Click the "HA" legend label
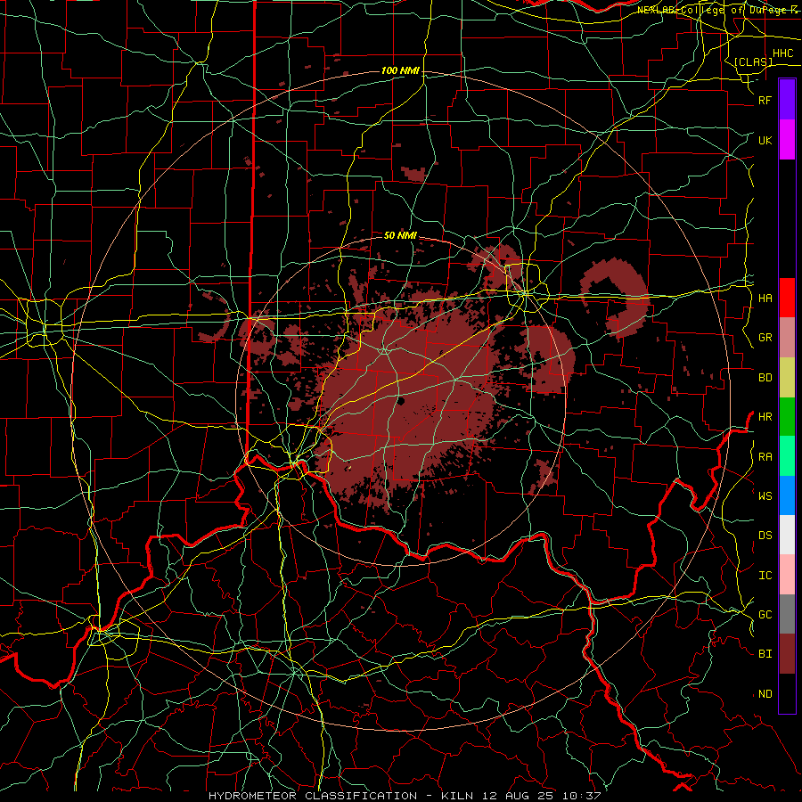The height and width of the screenshot is (802, 802). (x=765, y=298)
